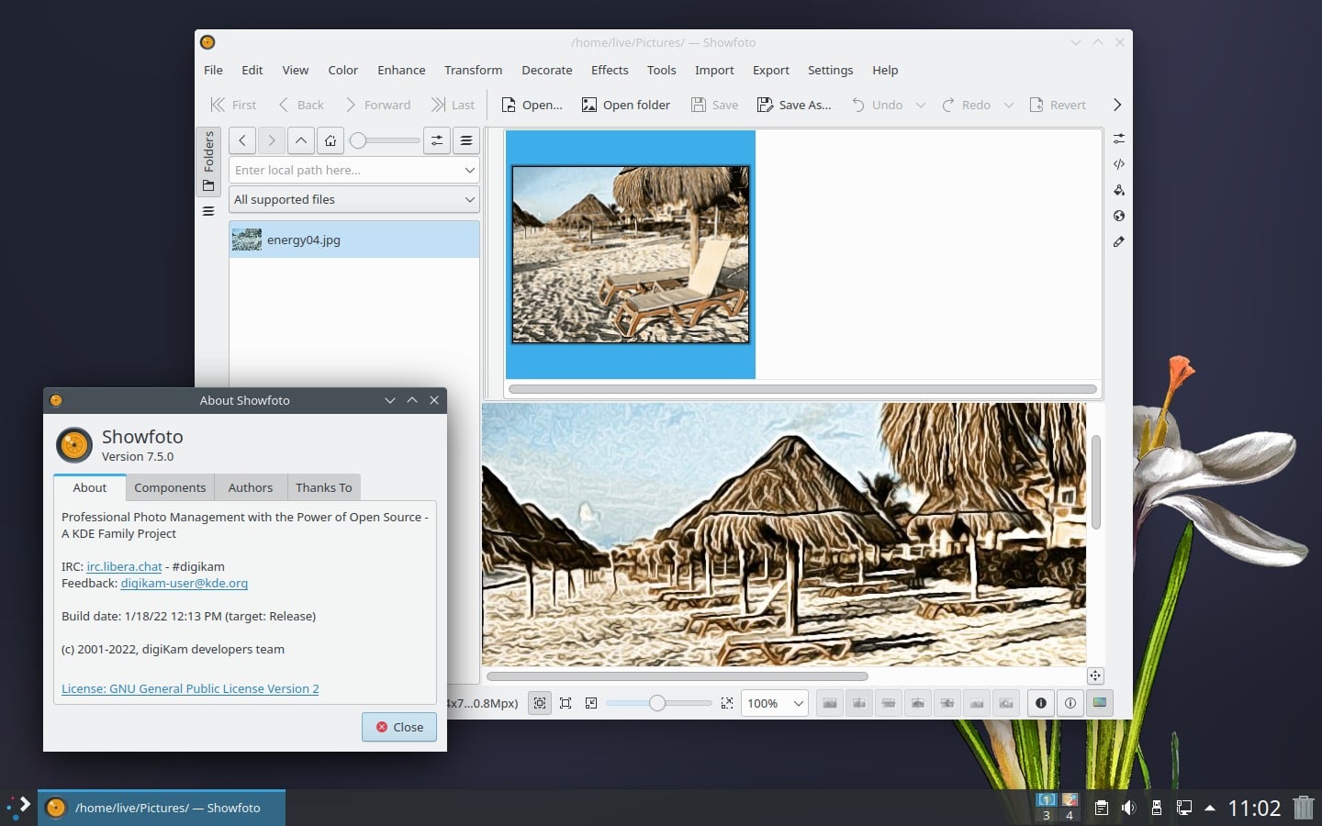The height and width of the screenshot is (826, 1322).
Task: Open the zoom percentage dropdown showing 100%
Action: point(774,703)
